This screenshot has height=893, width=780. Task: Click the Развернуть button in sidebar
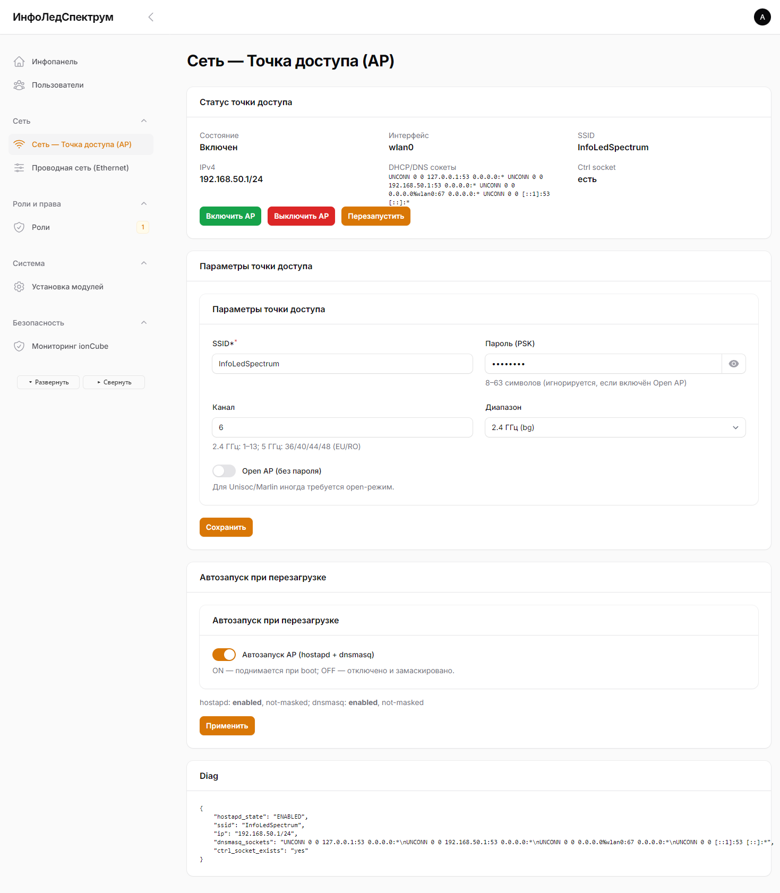[x=48, y=382]
